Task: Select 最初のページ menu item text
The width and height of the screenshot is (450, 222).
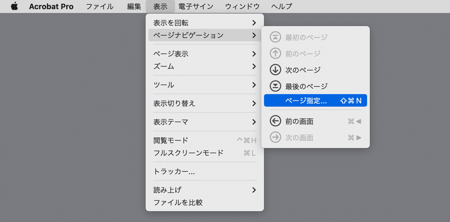Action: (x=306, y=37)
